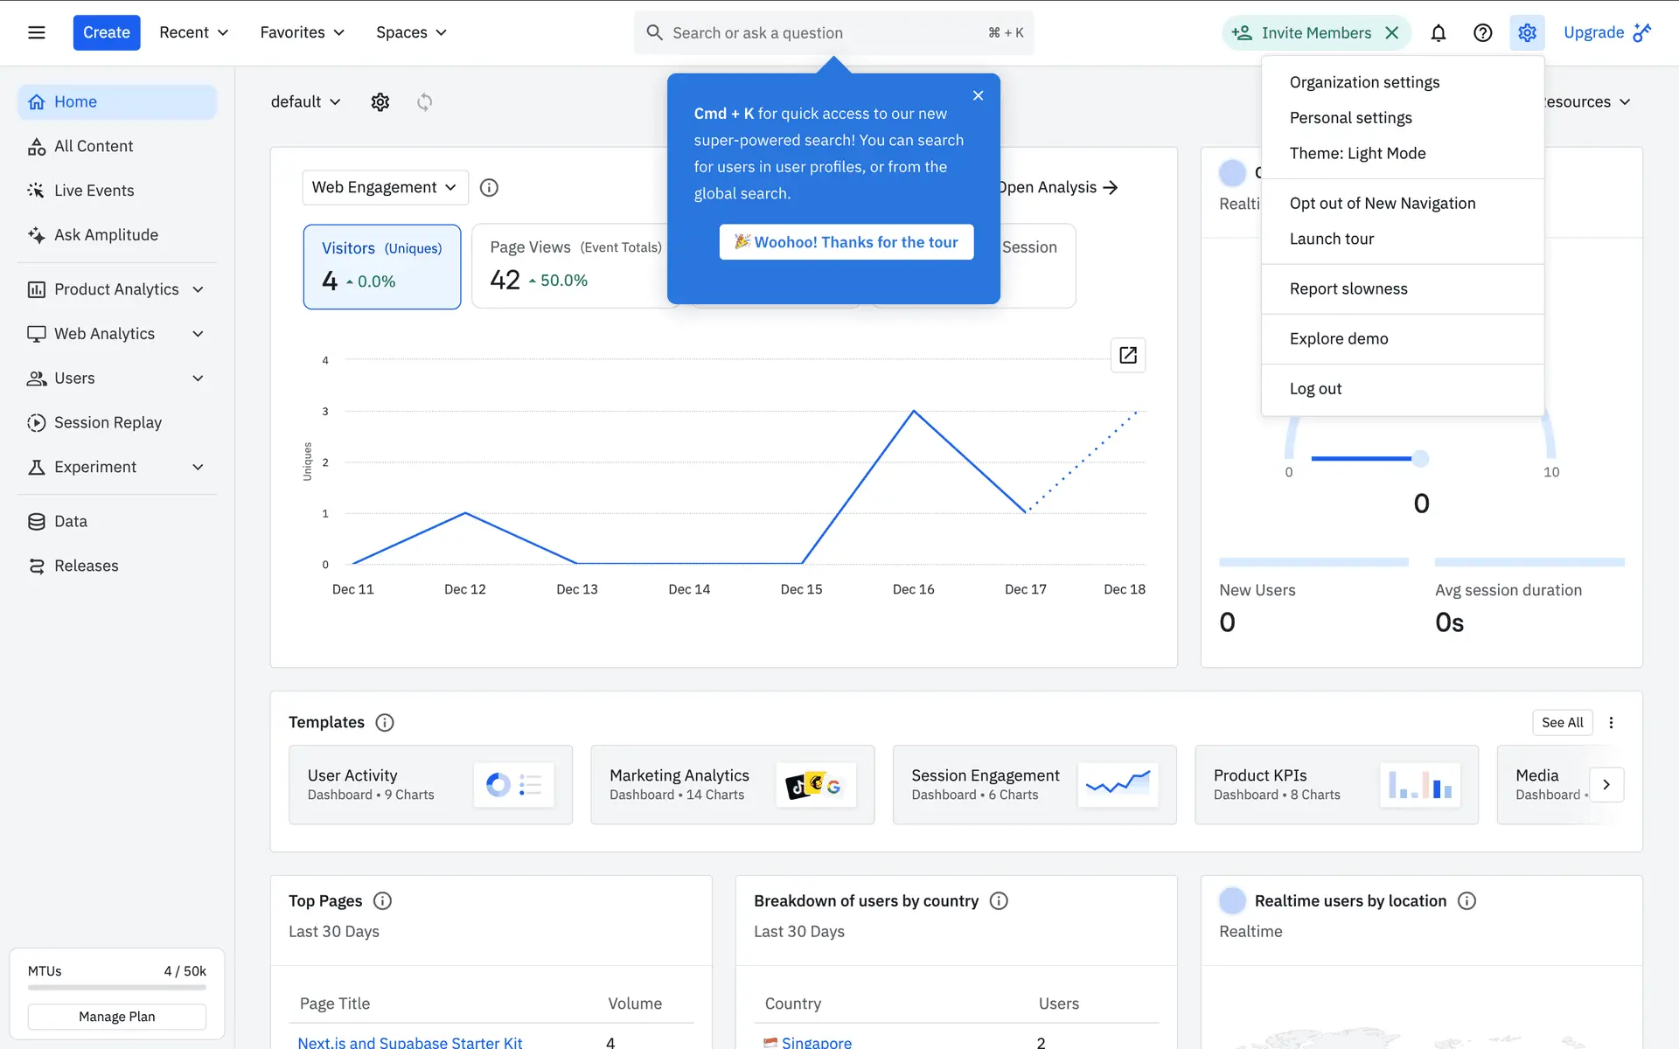The height and width of the screenshot is (1049, 1679).
Task: Click the search or ask field
Action: 822,33
